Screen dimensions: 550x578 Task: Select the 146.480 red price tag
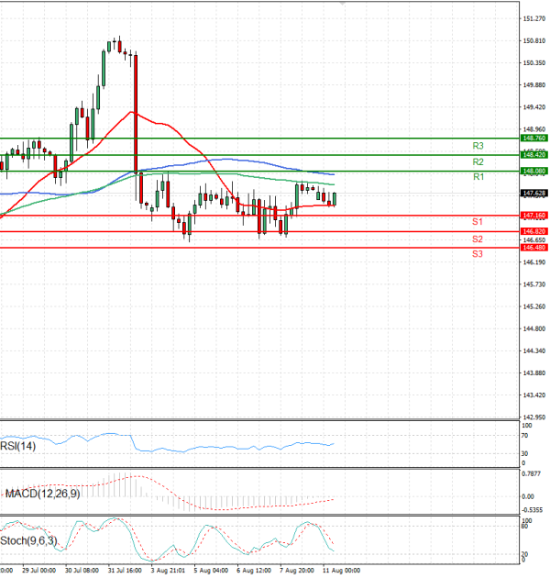coord(533,248)
